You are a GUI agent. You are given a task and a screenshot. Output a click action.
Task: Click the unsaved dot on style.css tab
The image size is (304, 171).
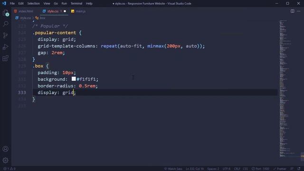click(x=65, y=11)
